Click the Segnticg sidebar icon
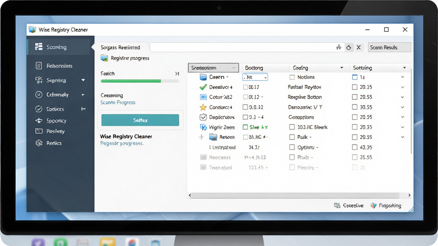Screen dimensions: 438x246 (x=39, y=80)
